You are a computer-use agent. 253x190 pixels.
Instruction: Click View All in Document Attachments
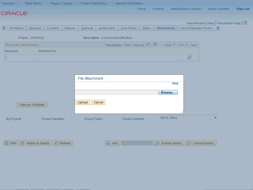click(138, 45)
